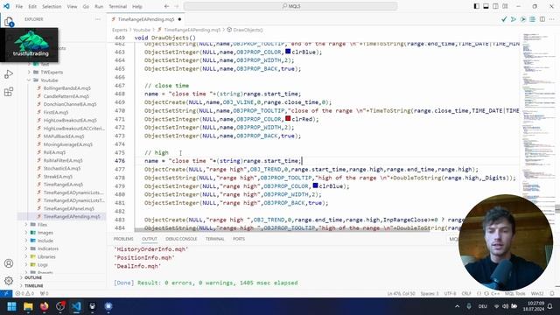Open Customize Layout icon
The width and height of the screenshot is (560, 315).
[x=505, y=6]
